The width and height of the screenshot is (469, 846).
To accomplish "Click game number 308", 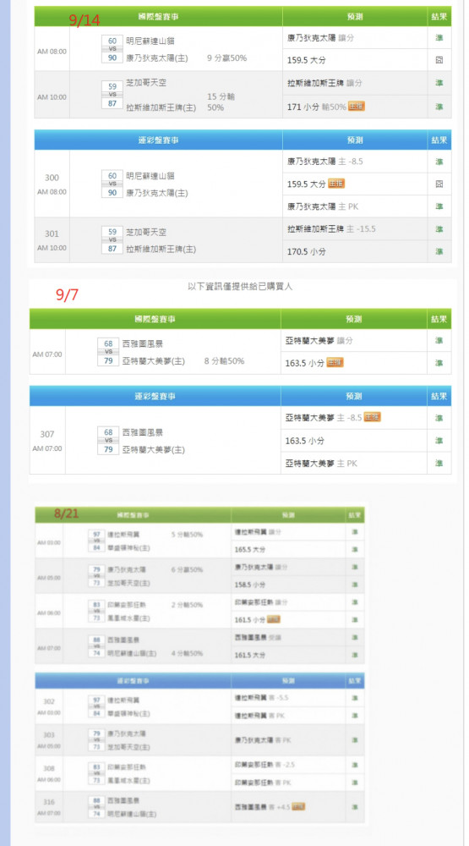I will (49, 768).
